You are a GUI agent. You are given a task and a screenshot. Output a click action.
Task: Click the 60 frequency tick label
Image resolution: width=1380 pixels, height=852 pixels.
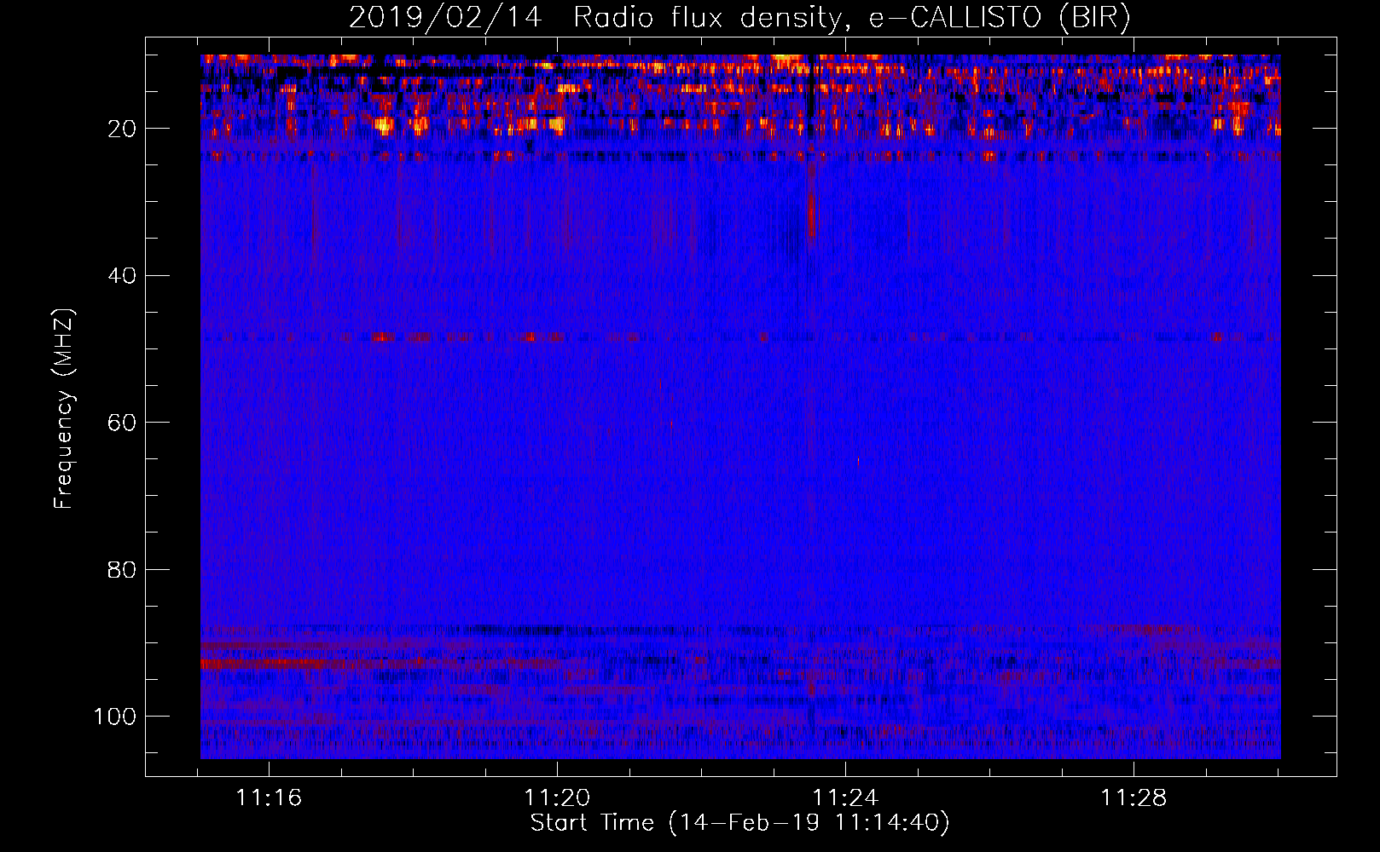123,423
